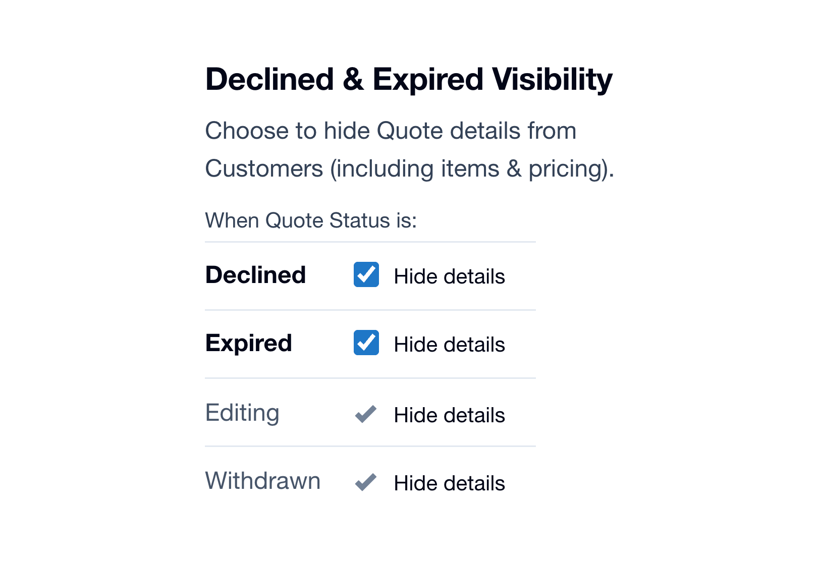The image size is (820, 562).
Task: Click the When Quote Status is header
Action: pos(311,220)
